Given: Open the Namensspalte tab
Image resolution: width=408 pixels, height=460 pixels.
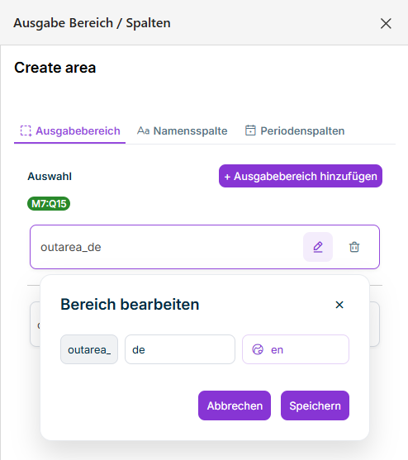Looking at the screenshot, I should (x=183, y=130).
